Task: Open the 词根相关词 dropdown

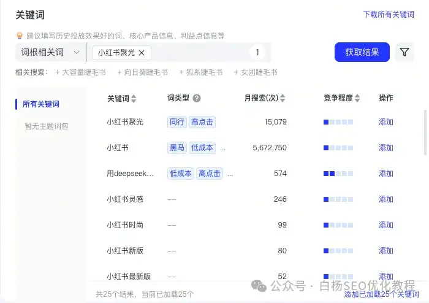Action: 51,52
